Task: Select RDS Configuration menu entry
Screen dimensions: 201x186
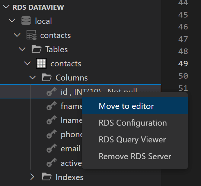Action: pos(135,123)
